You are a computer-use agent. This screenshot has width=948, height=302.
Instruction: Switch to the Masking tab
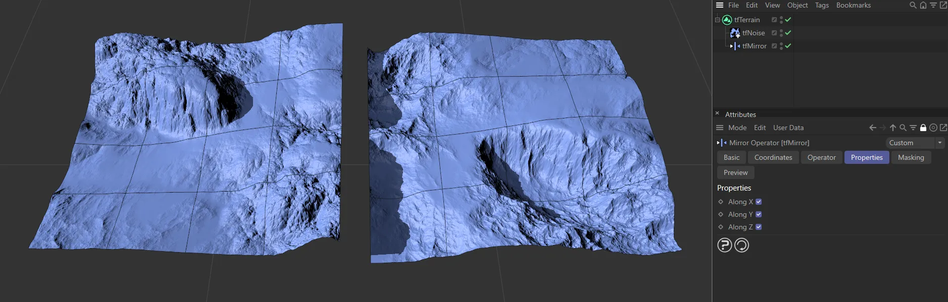911,158
